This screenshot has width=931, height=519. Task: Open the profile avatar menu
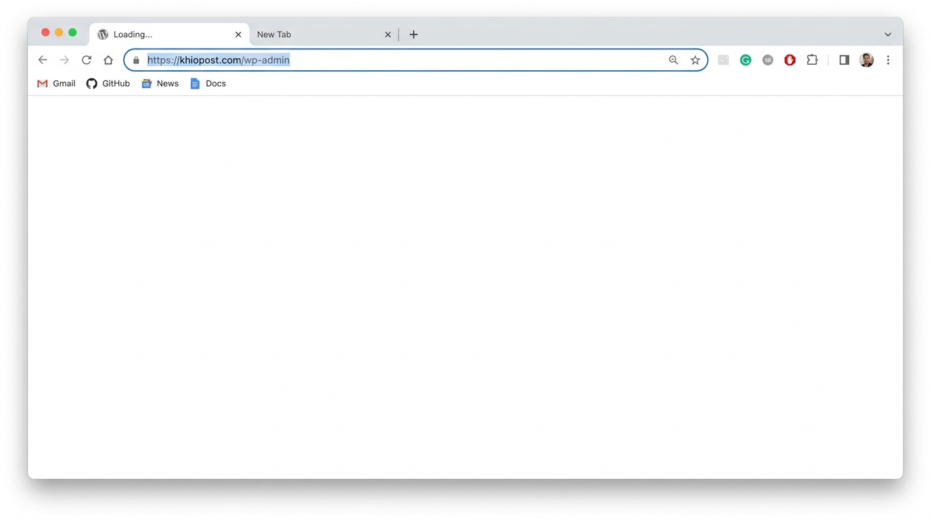tap(866, 60)
